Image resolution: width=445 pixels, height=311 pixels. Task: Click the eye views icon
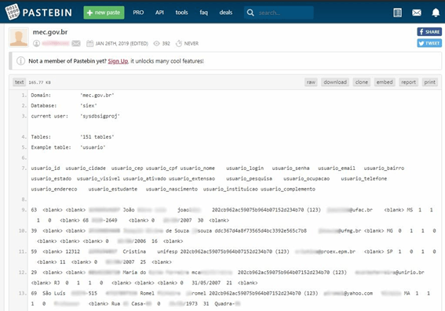tap(157, 43)
